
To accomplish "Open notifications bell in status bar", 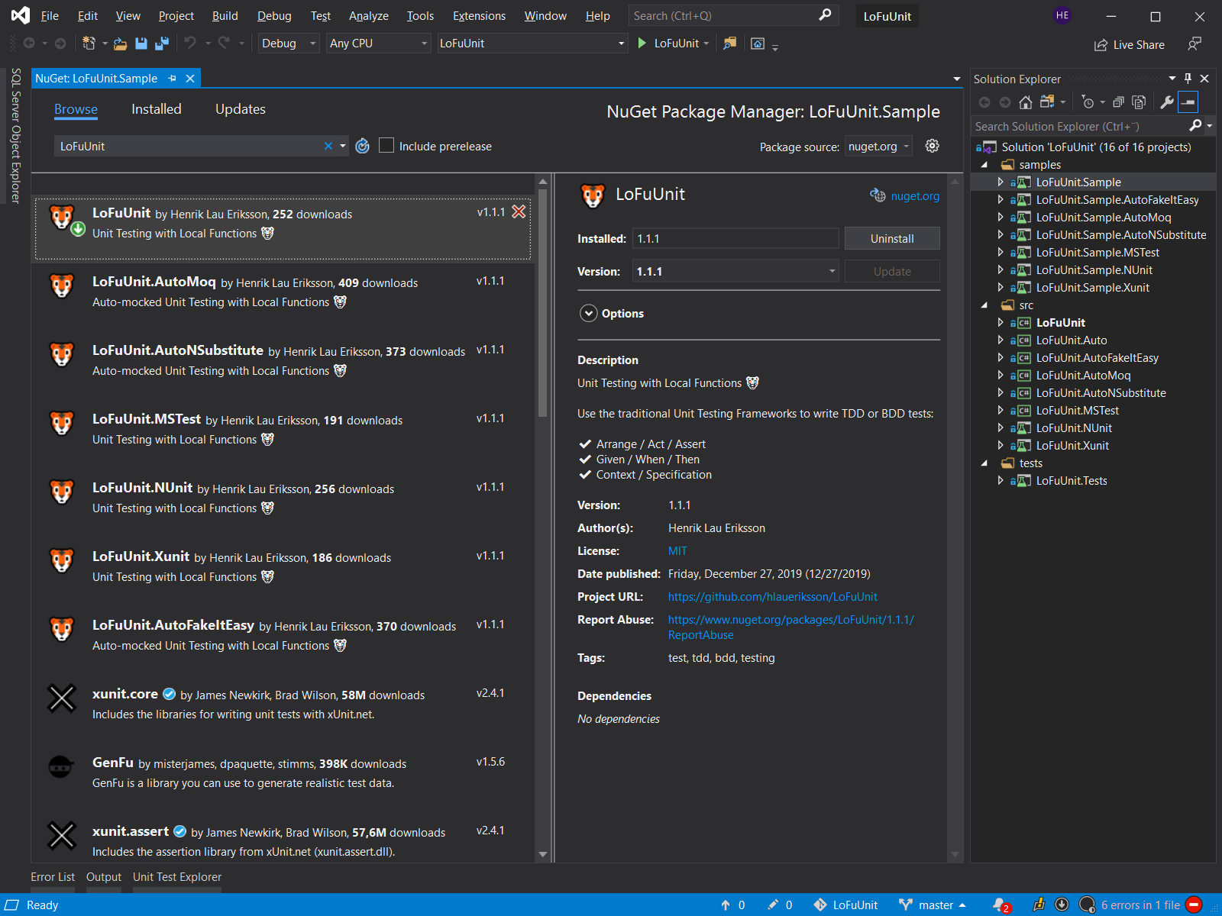I will pos(1000,905).
